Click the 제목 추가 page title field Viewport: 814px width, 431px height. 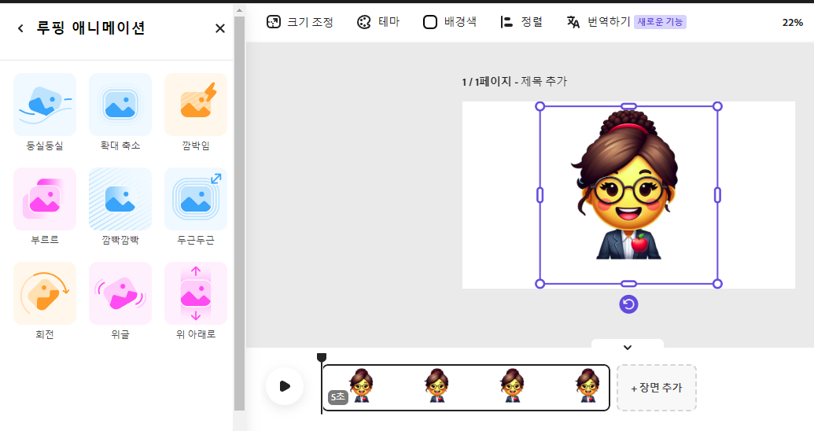(x=544, y=82)
